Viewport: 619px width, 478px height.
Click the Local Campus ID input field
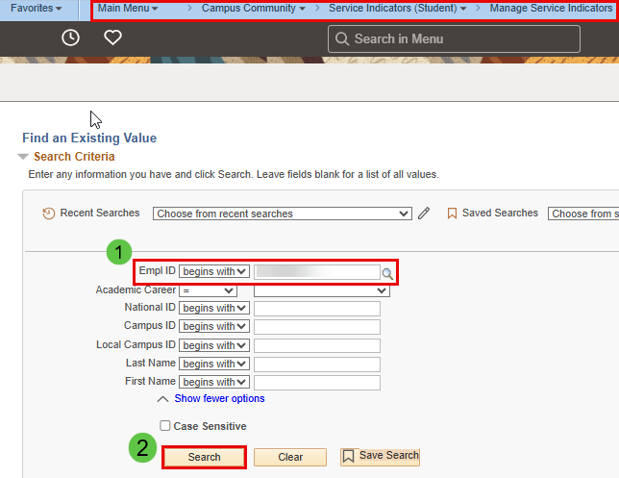(x=317, y=345)
